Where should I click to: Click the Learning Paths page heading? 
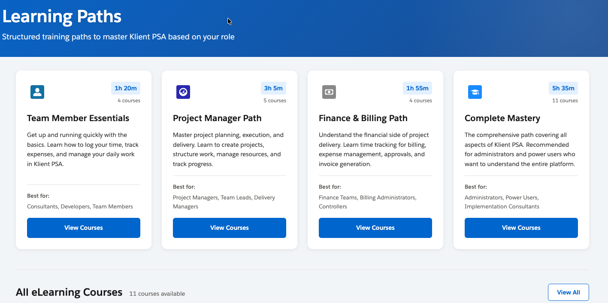coord(62,17)
